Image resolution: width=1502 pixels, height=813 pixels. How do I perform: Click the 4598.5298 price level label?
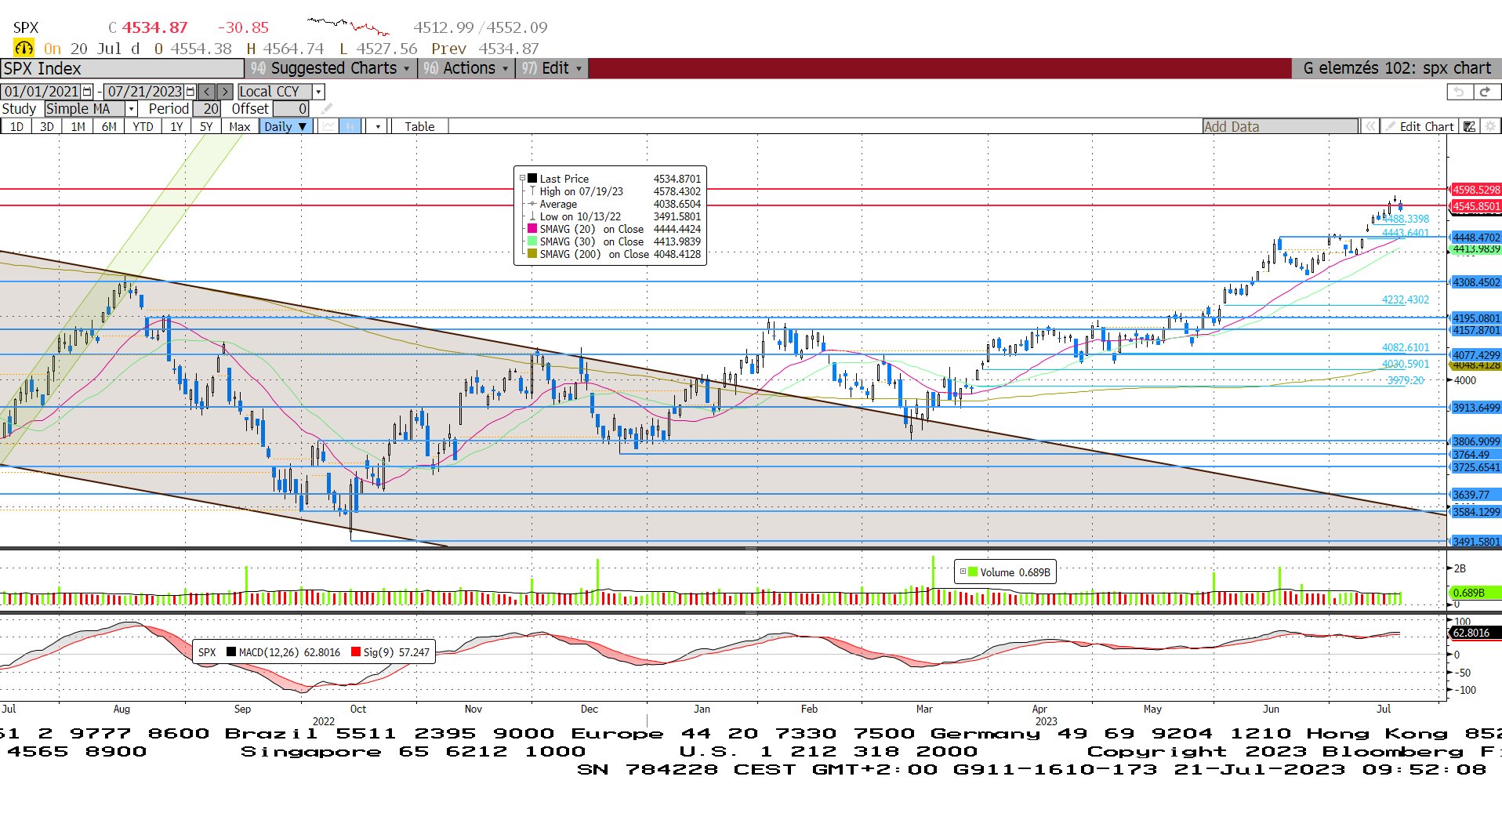click(x=1475, y=190)
